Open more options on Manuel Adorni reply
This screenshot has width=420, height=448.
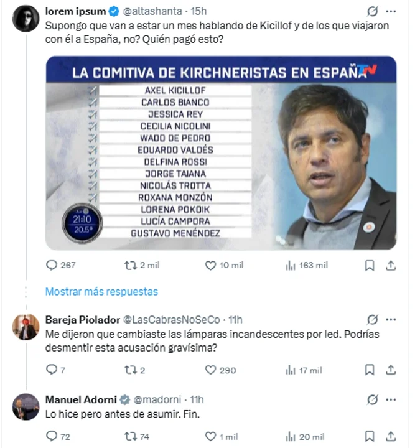pyautogui.click(x=391, y=399)
